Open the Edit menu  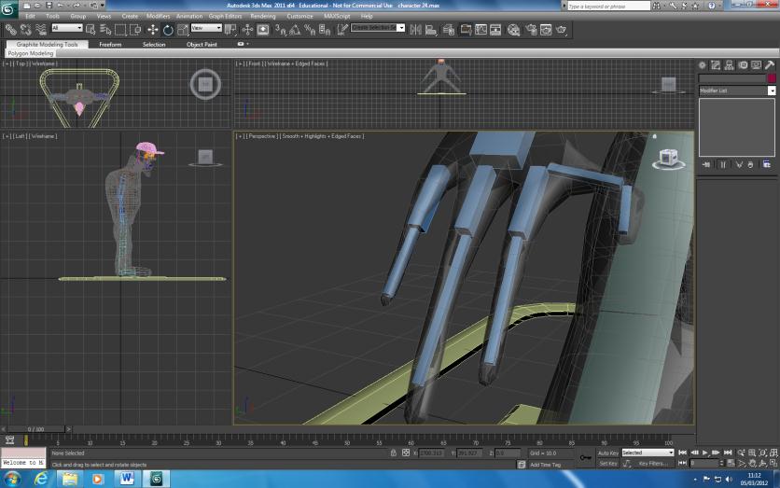click(x=31, y=17)
